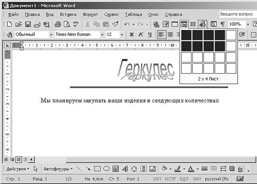Screen dimensions: 257x184
Task: Click the Create new document icon
Action: point(9,24)
